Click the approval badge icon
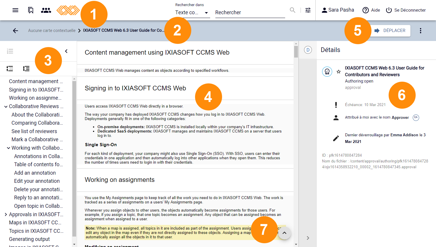This screenshot has height=247, width=436. pyautogui.click(x=327, y=71)
